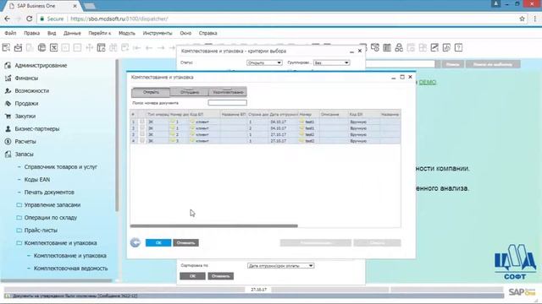Click the form settings toolbar icon

click(102, 47)
